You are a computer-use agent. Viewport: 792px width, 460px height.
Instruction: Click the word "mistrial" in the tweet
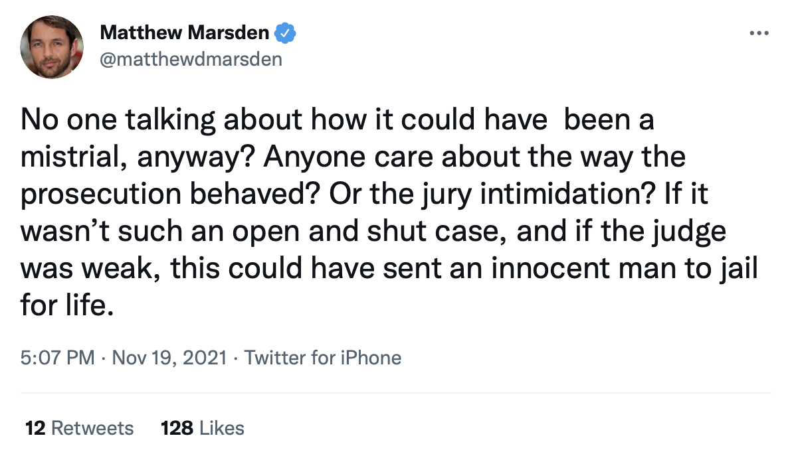[62, 158]
